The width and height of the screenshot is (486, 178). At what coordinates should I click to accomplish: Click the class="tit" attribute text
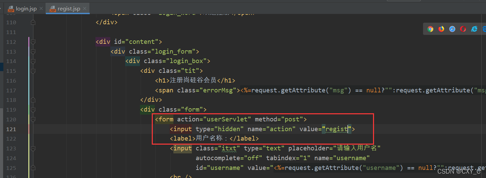click(x=179, y=71)
